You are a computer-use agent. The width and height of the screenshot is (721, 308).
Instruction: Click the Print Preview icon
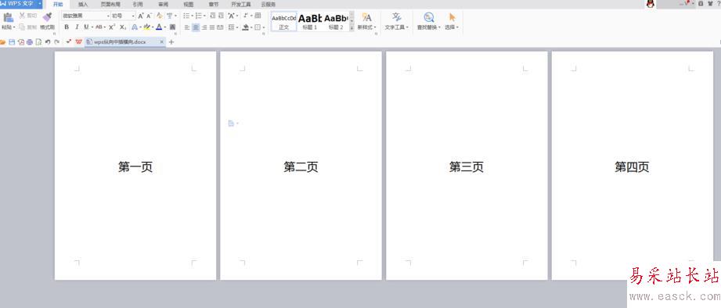point(38,41)
